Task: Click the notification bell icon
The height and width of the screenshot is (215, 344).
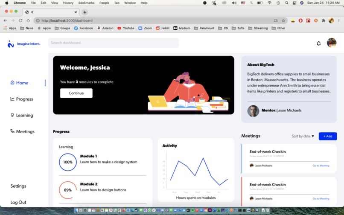Action: tap(318, 44)
